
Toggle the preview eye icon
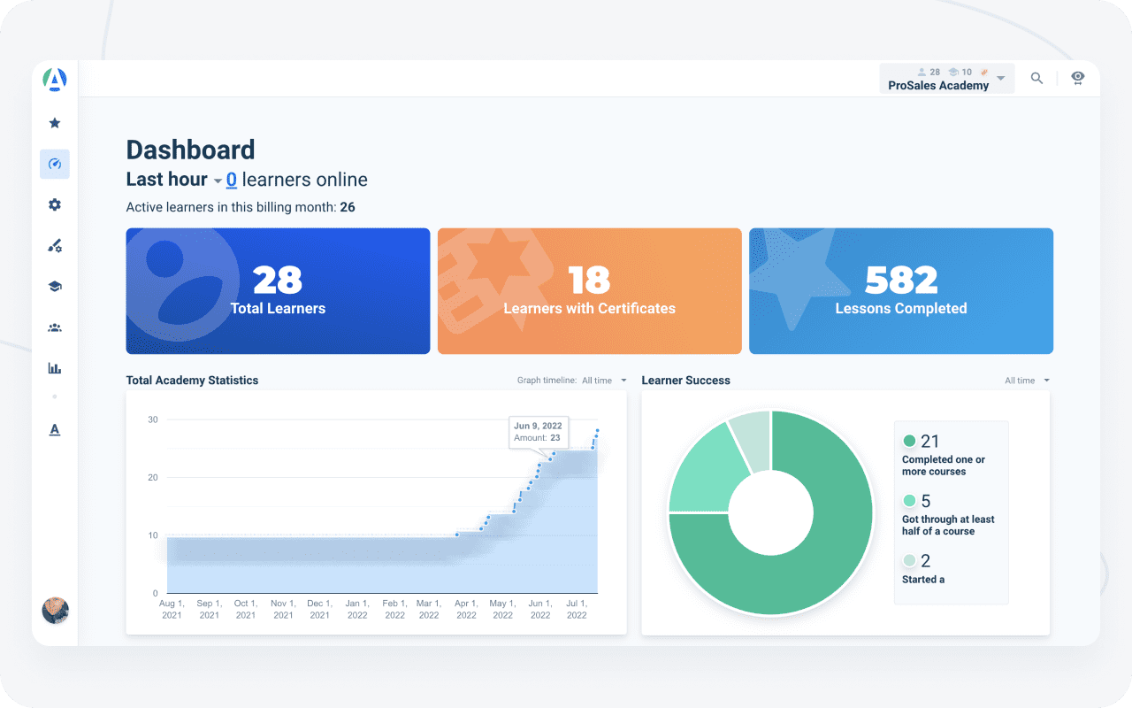[x=1077, y=78]
